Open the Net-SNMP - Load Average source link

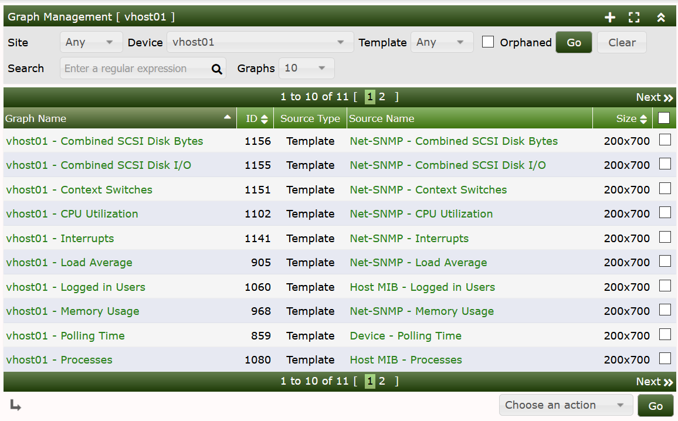click(418, 262)
